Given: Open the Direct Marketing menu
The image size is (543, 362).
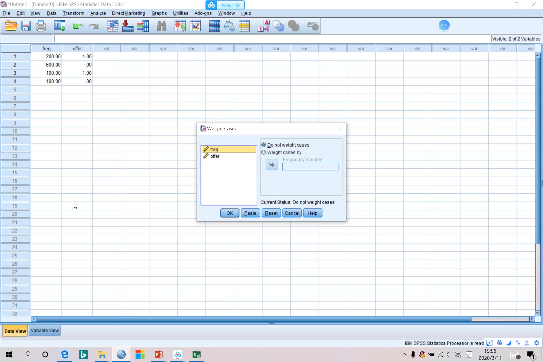Looking at the screenshot, I should pos(128,13).
